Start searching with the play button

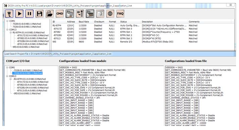pyautogui.click(x=19, y=14)
